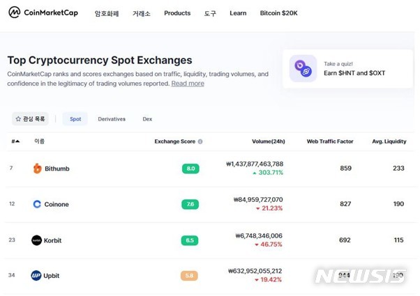Click the Bithumb exchange logo icon
Image resolution: width=420 pixels, height=296 pixels.
point(37,169)
